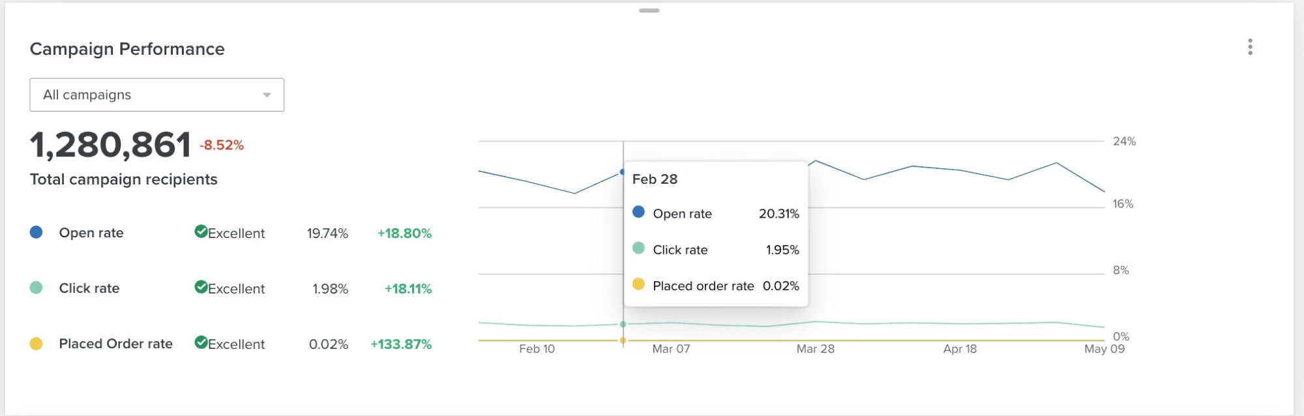Open the All campaigns dropdown
This screenshot has height=416, width=1304.
click(157, 95)
